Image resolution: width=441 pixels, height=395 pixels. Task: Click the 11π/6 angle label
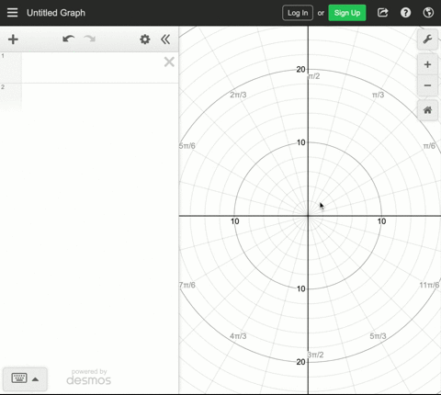[x=429, y=285]
